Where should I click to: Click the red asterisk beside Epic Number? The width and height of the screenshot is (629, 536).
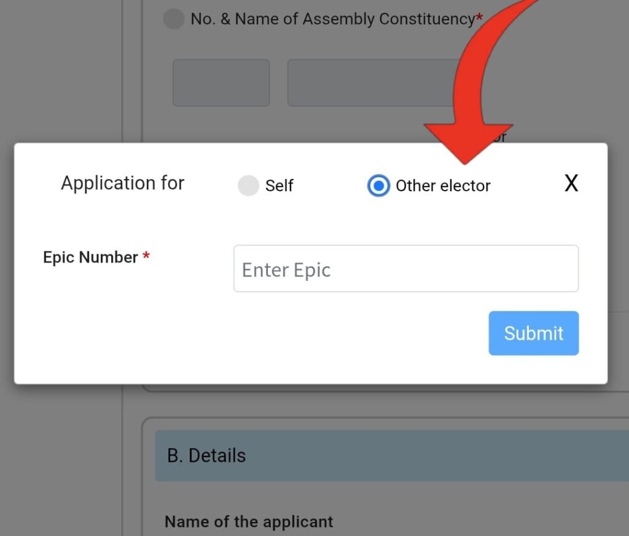coord(146,256)
